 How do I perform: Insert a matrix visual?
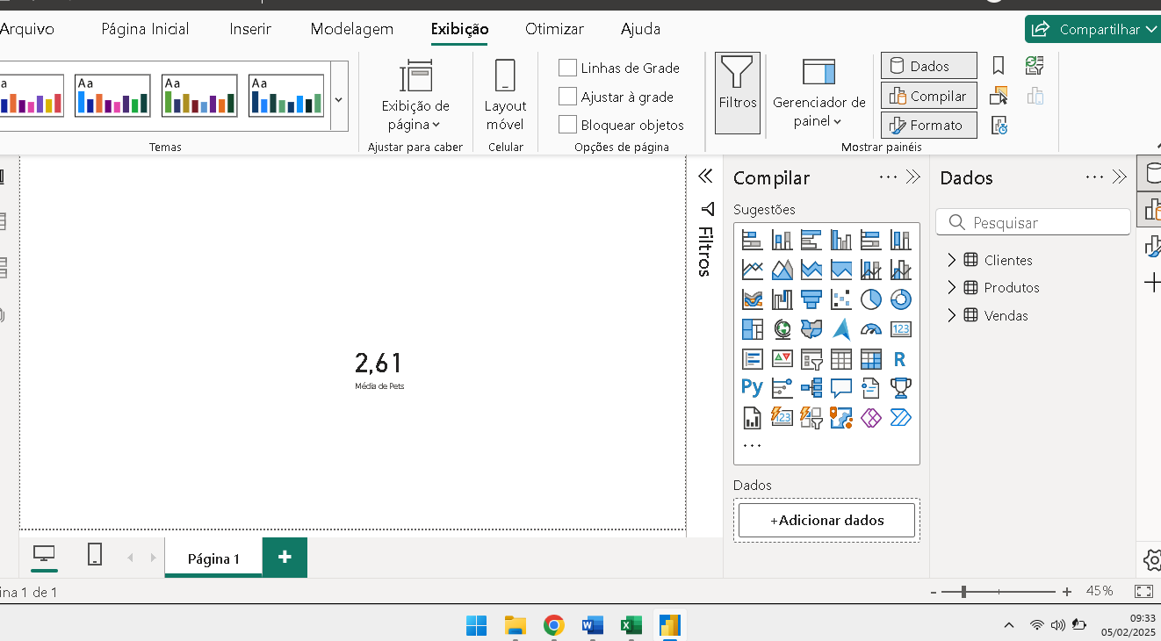870,359
